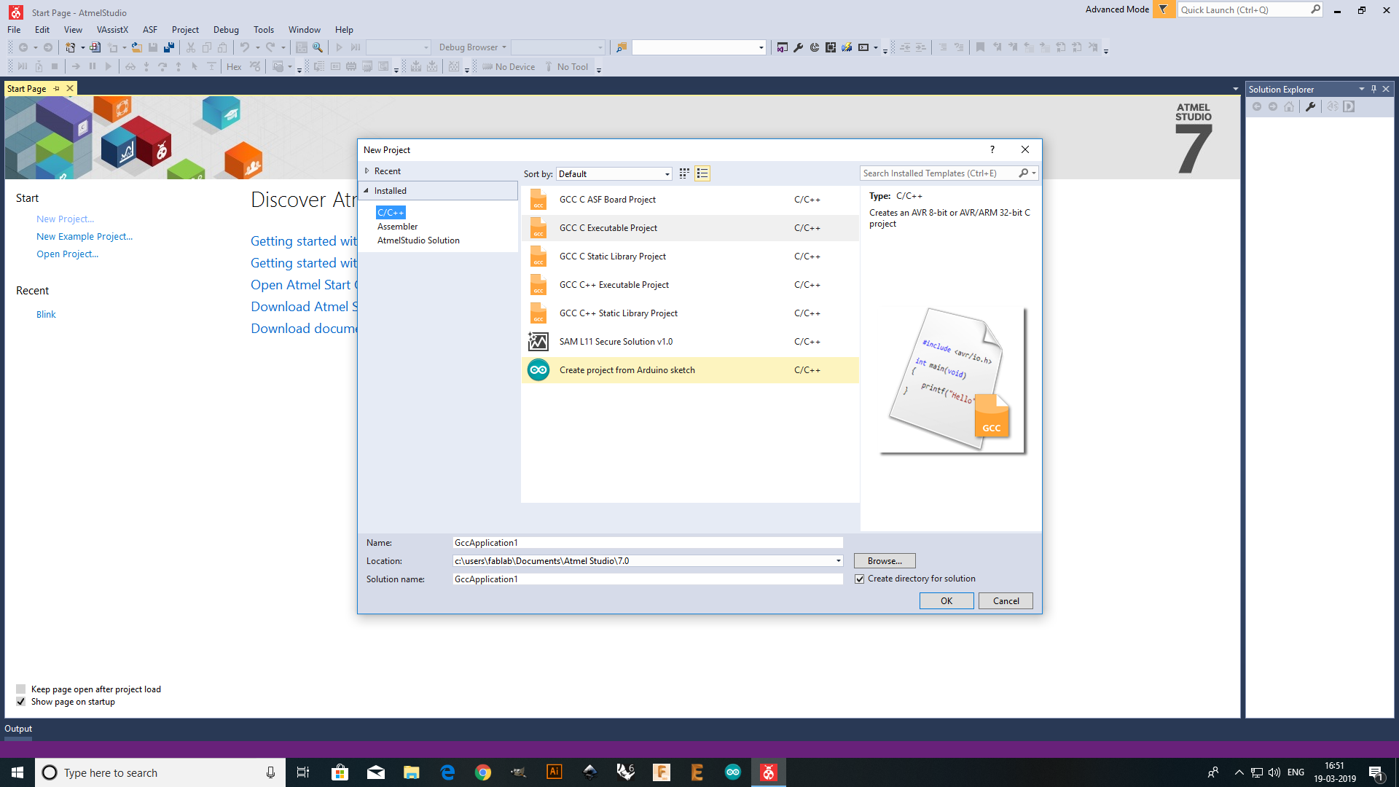Uncheck 'Create directory for solution'

(860, 579)
